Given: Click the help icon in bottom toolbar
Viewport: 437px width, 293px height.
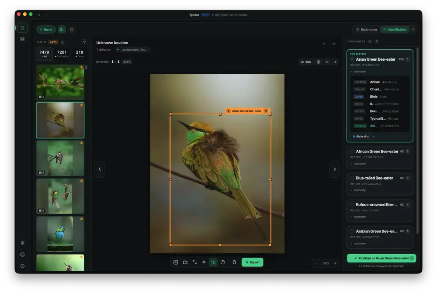Looking at the screenshot, I should 223,262.
